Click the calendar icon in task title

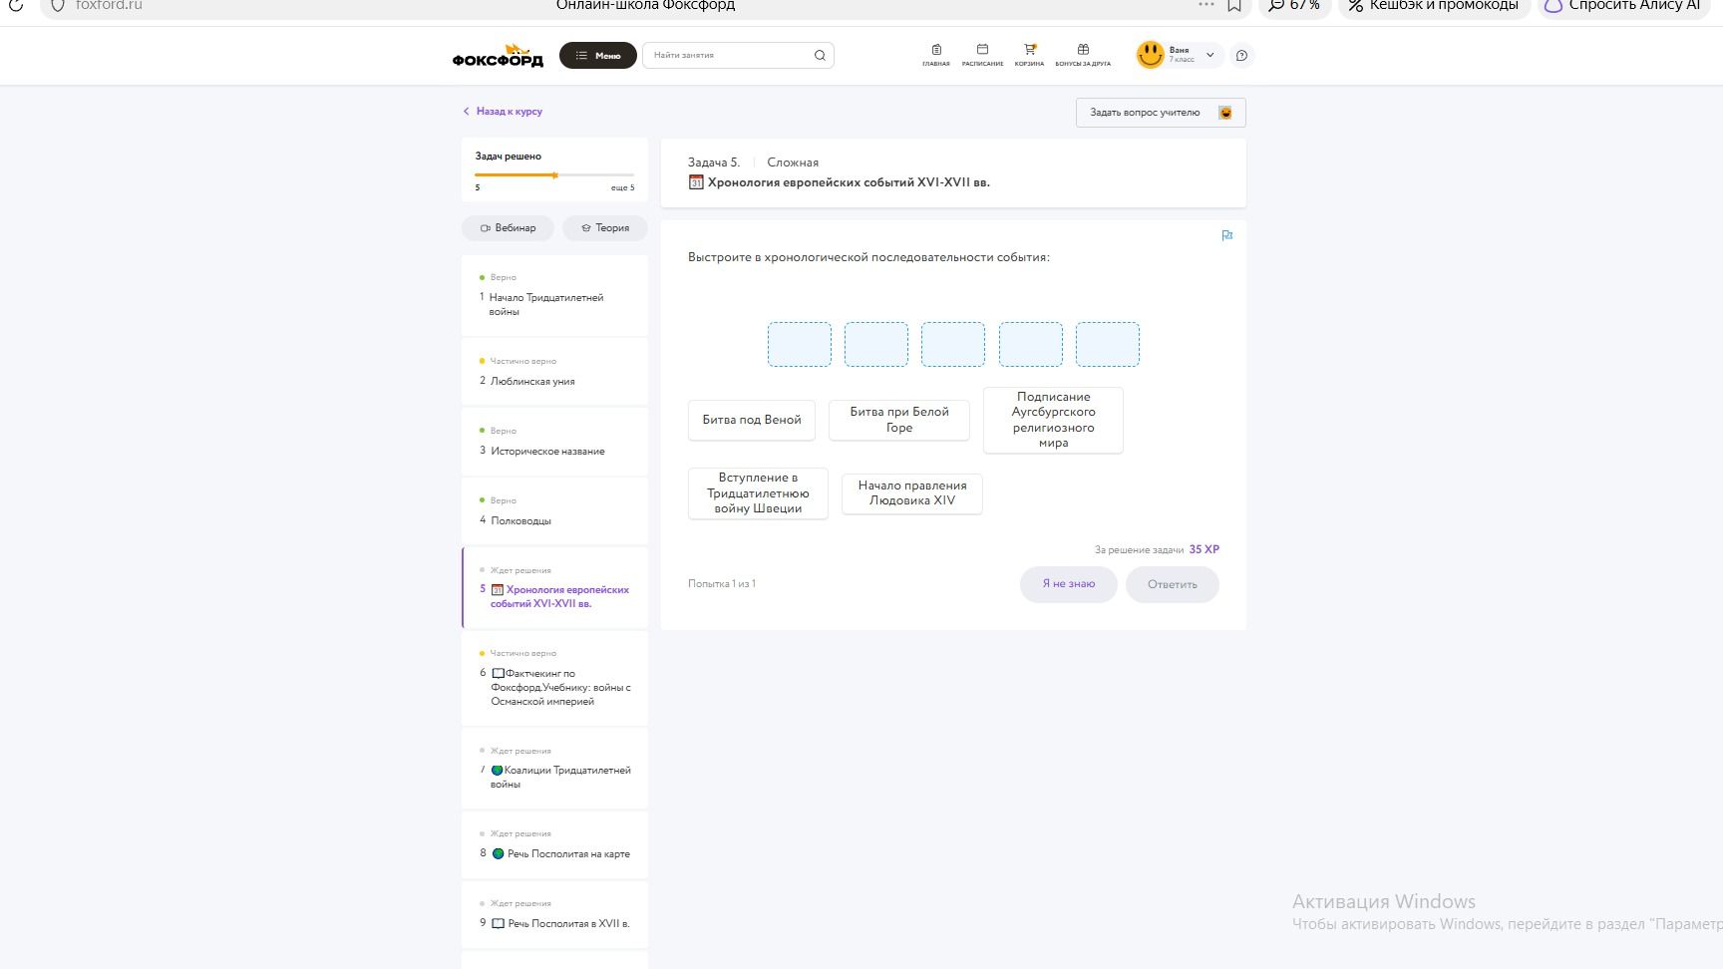click(696, 182)
